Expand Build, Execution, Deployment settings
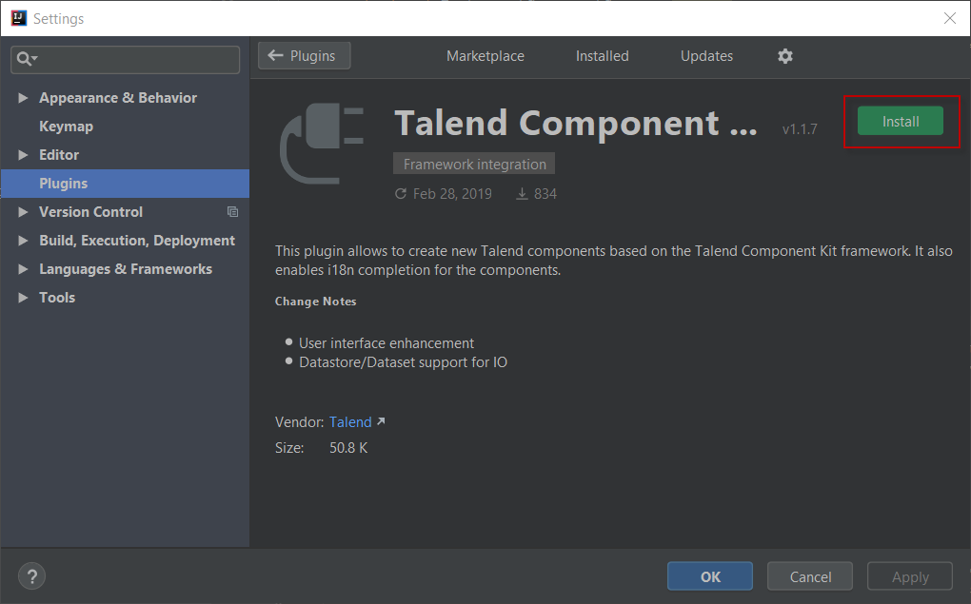The width and height of the screenshot is (971, 604). [23, 240]
